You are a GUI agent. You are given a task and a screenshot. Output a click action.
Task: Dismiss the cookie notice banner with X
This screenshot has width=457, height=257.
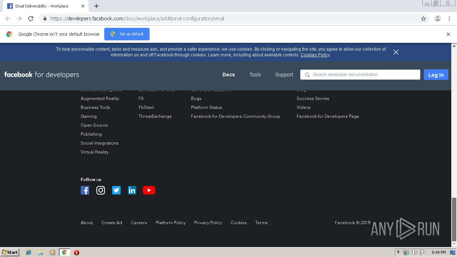point(396,52)
